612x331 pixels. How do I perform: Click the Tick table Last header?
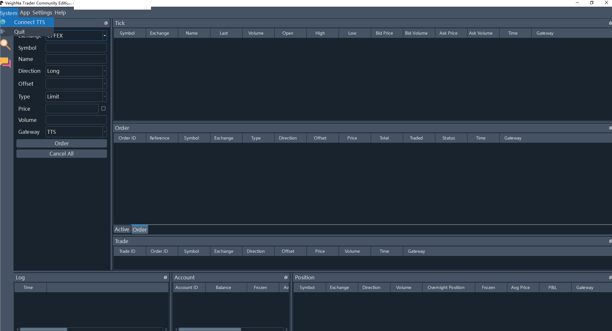point(226,33)
